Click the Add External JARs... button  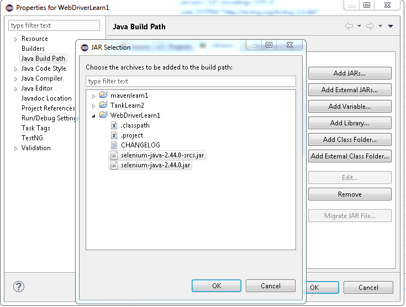(350, 90)
